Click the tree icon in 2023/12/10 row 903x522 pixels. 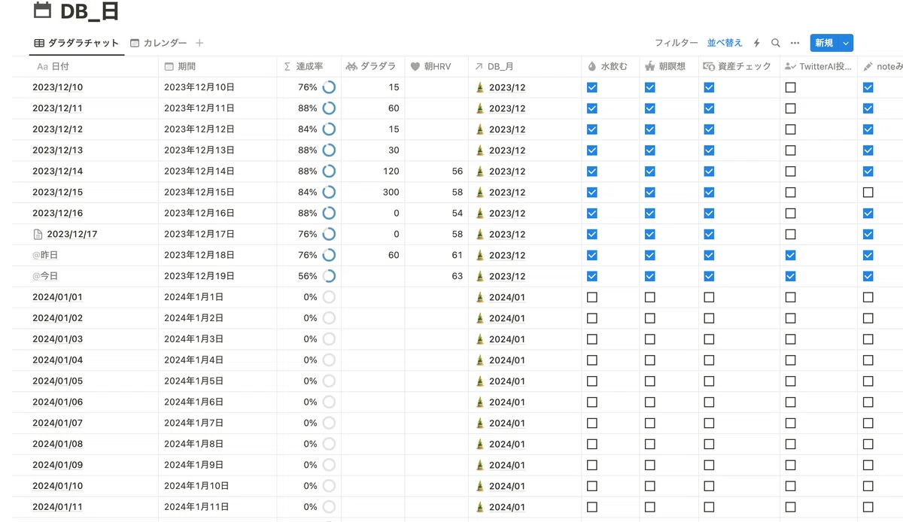coord(480,87)
